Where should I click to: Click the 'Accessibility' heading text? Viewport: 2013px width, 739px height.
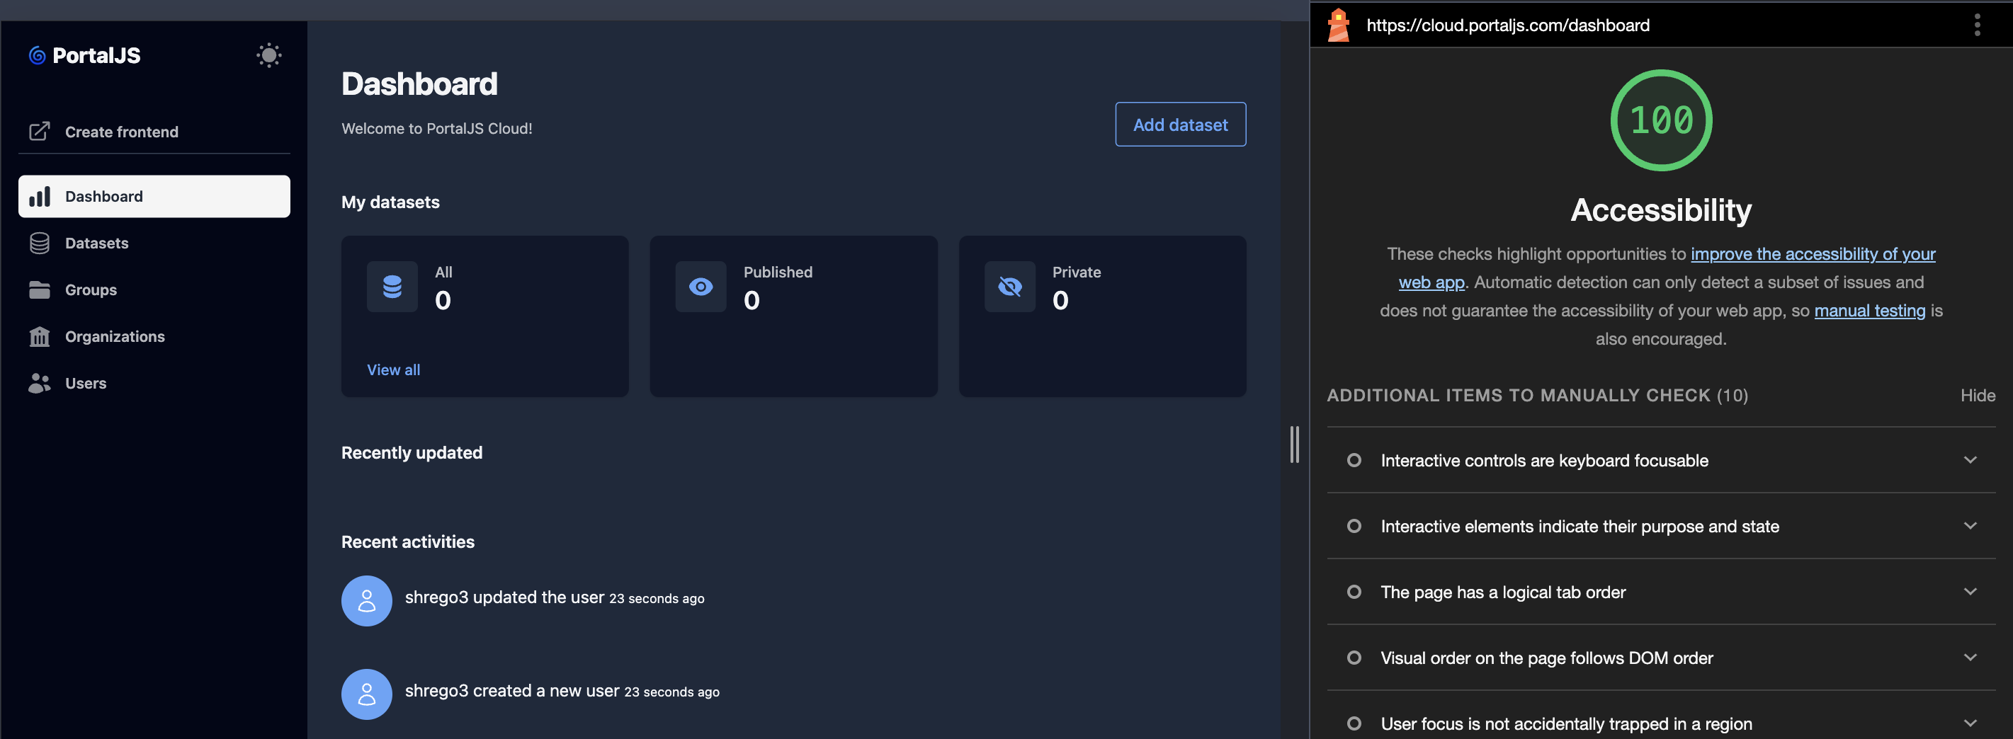[1660, 210]
